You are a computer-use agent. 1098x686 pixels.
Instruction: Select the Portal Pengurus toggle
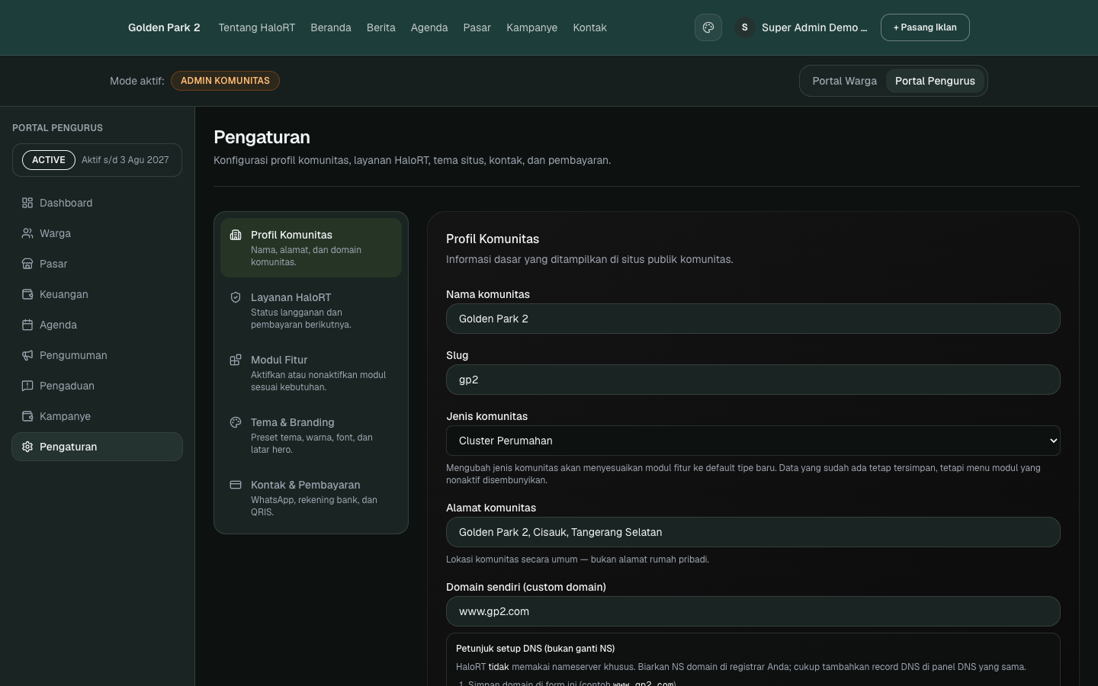pos(935,81)
